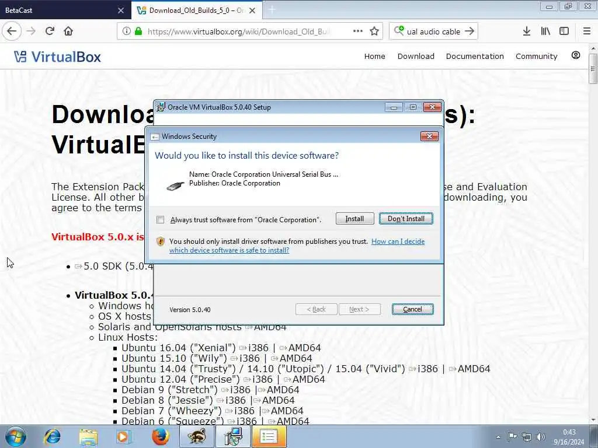Screen dimensions: 598x448
Task: Select the Download_Old_Builds_5_0 tab
Action: click(196, 10)
